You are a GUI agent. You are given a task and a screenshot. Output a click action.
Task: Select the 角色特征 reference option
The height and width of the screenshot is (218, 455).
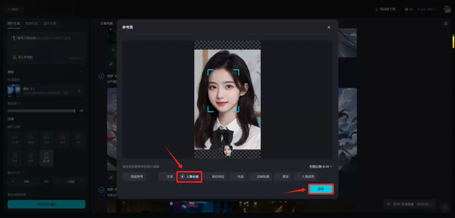(x=217, y=177)
